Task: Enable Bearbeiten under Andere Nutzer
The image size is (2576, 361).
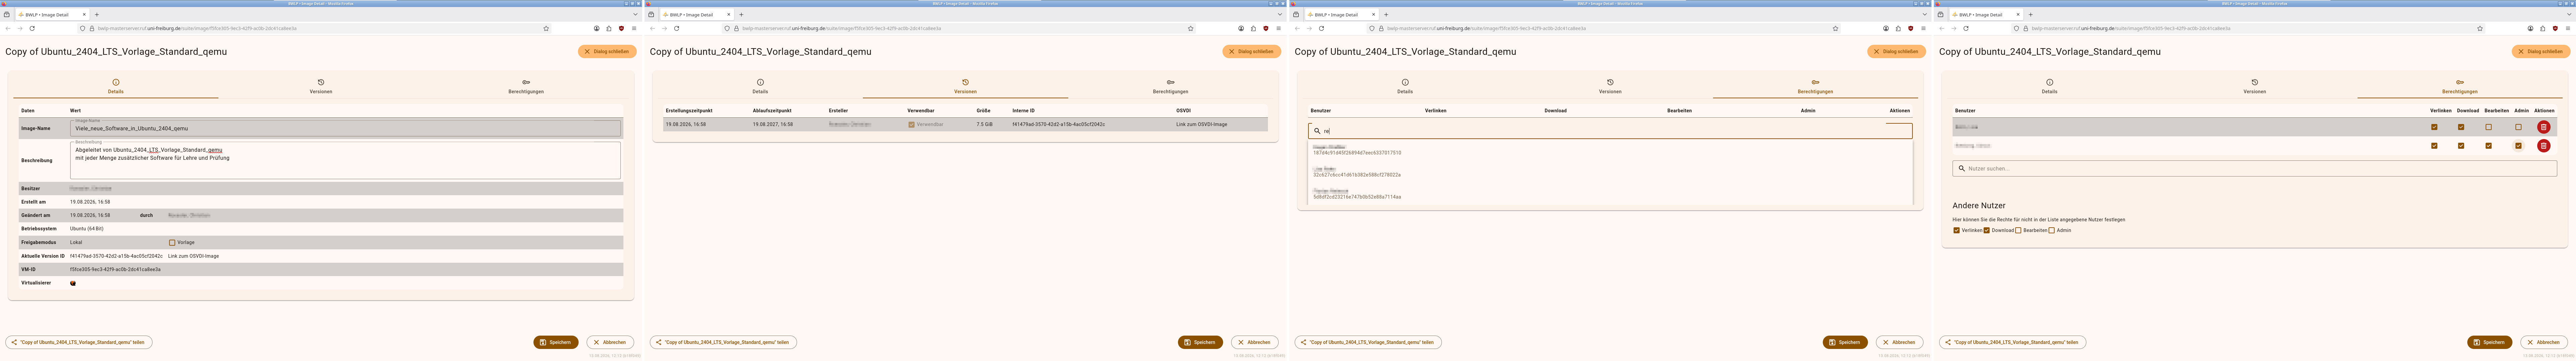Action: pyautogui.click(x=2018, y=230)
